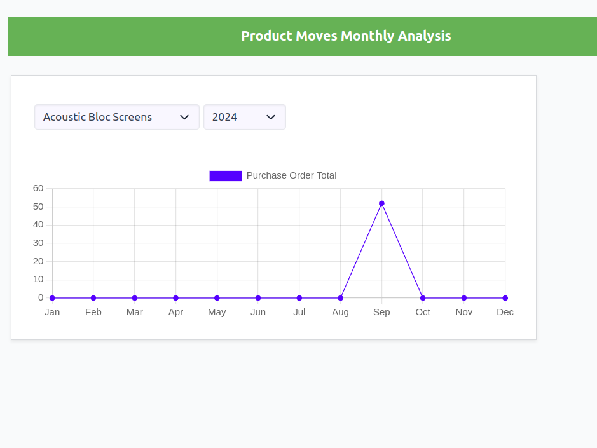
Task: Toggle the Purchase Order Total legend swatch
Action: click(226, 176)
